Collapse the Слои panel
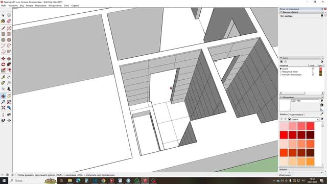The height and width of the screenshot is (184, 327). click(x=281, y=58)
